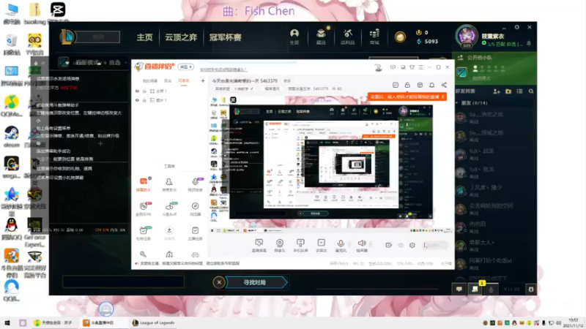Open League client settings gear
The height and width of the screenshot is (329, 586).
(517, 27)
